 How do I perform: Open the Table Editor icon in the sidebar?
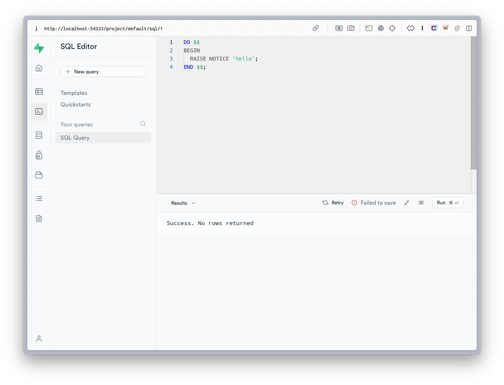39,92
